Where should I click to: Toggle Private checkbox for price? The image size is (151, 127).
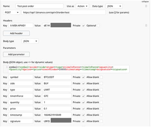pos(83,108)
